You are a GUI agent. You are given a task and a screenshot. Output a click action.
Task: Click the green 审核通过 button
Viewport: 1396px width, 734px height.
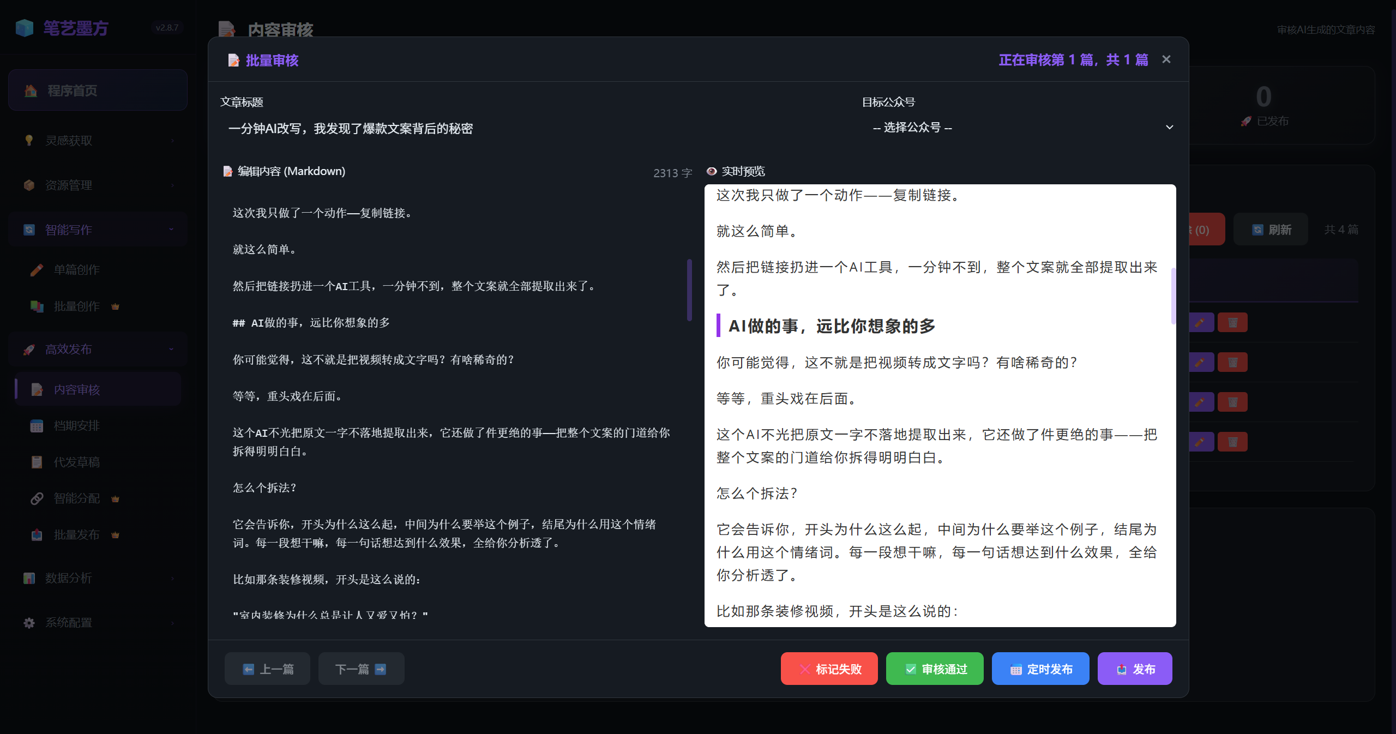934,669
